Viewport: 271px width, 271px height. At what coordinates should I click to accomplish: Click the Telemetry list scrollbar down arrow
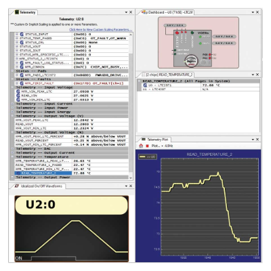point(131,178)
